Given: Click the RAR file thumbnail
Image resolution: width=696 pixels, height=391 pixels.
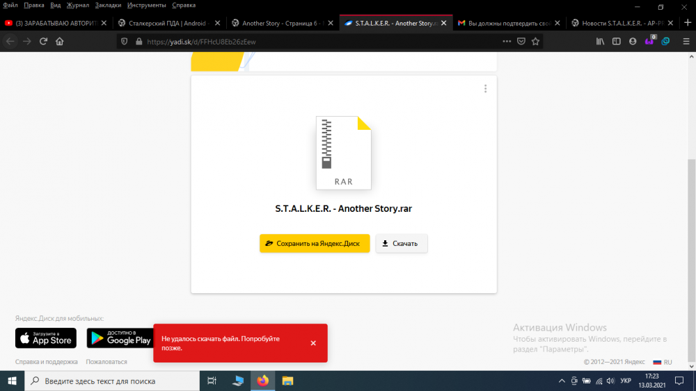Looking at the screenshot, I should coord(344,153).
